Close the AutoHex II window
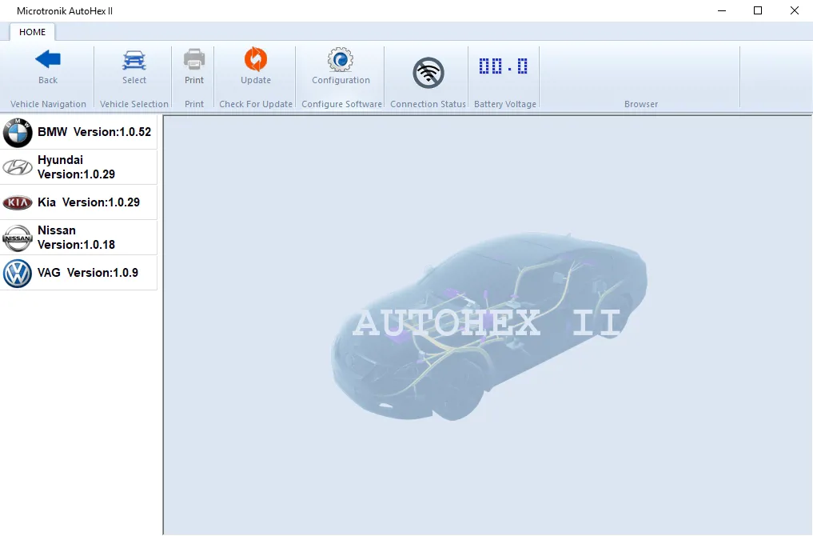Viewport: 813px width, 536px height. 795,10
